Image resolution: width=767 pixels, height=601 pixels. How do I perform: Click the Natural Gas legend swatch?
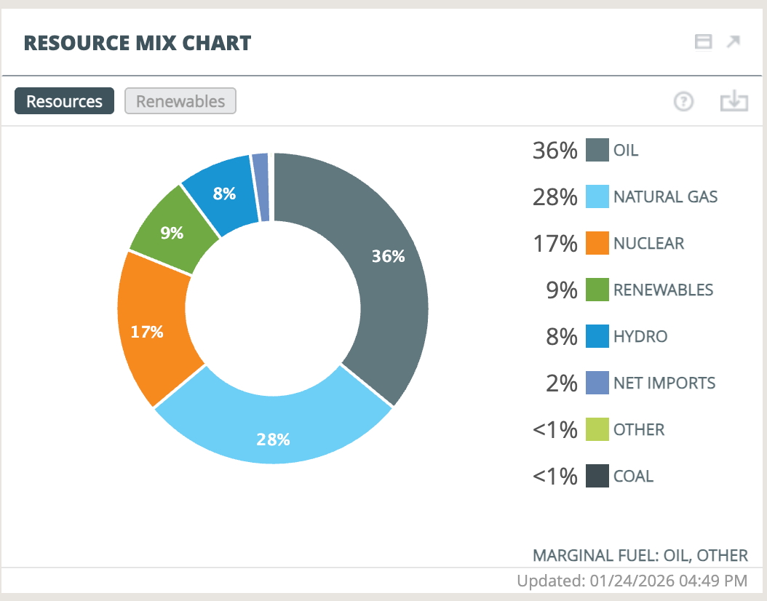[597, 196]
